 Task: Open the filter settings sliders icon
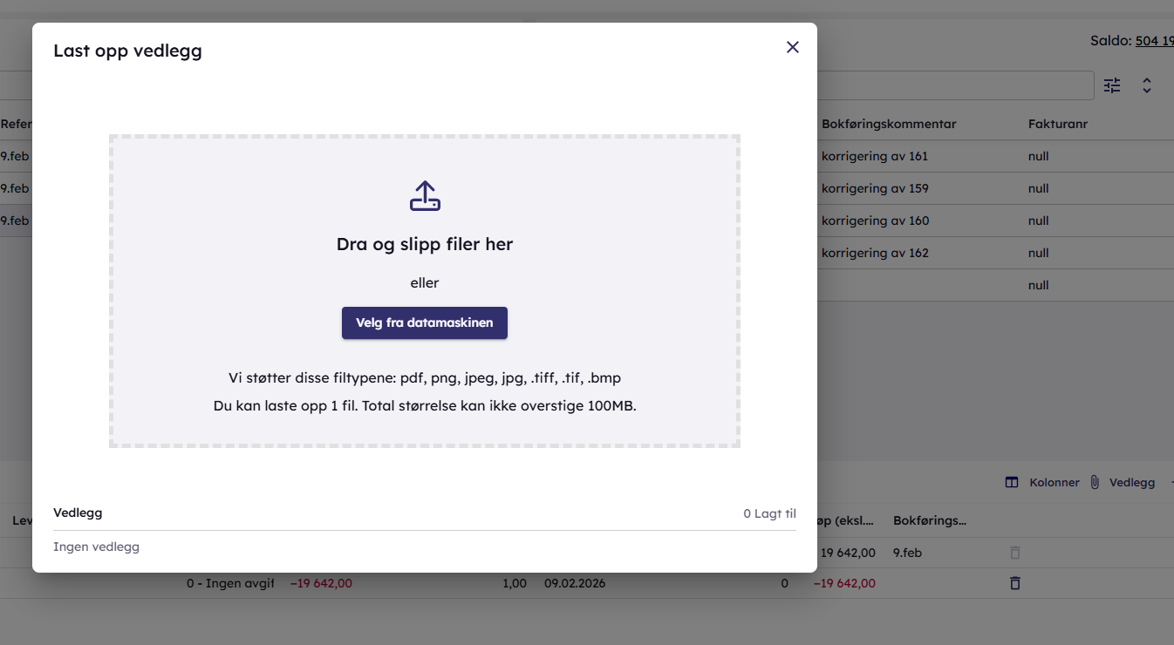point(1112,85)
